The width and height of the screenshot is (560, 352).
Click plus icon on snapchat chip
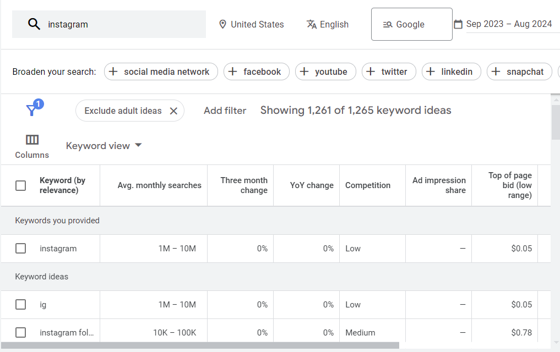pos(496,71)
